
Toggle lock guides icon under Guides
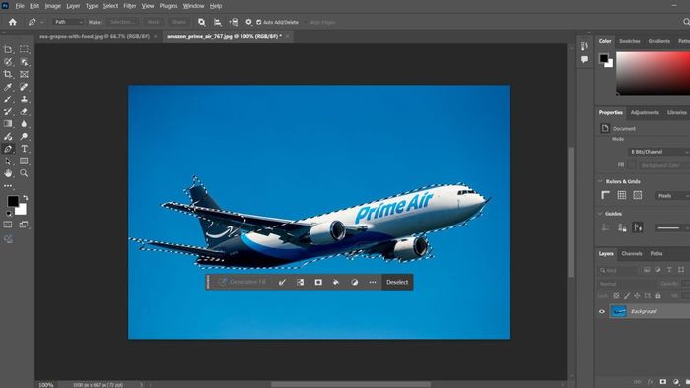point(621,227)
